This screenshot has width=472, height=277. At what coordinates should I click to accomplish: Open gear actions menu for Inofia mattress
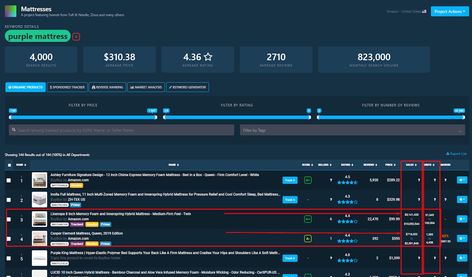462,200
